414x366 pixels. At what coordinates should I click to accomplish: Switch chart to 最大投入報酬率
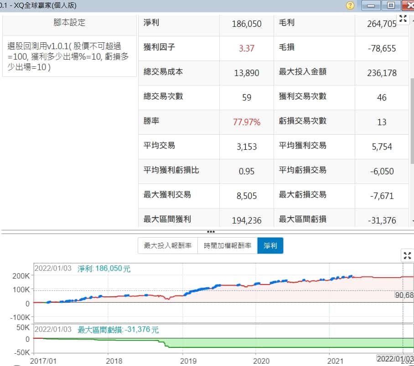(x=168, y=246)
